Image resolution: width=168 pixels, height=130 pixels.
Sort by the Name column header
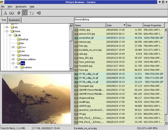pos(90,25)
